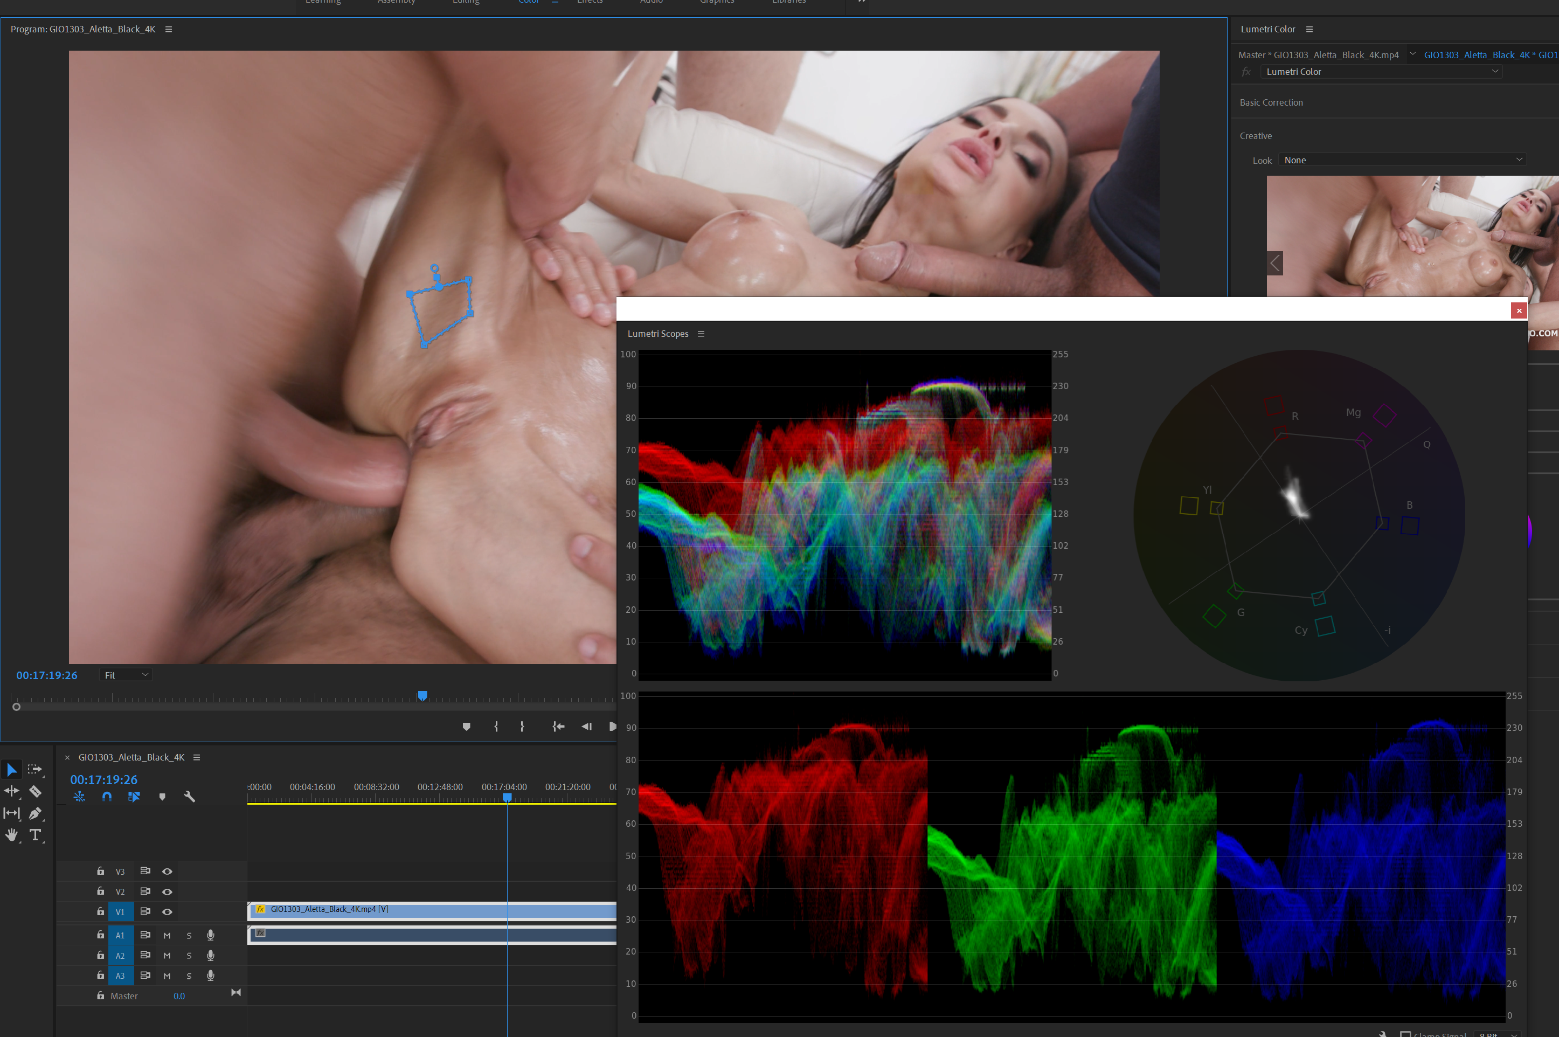Hide track V1 with eye icon

pyautogui.click(x=167, y=912)
